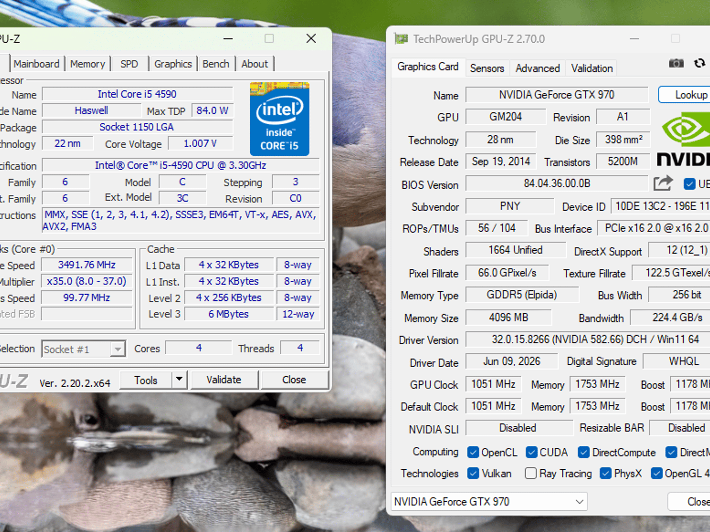Screen dimensions: 710x532
Task: Enable the Ray Tracing checkbox
Action: tap(530, 473)
